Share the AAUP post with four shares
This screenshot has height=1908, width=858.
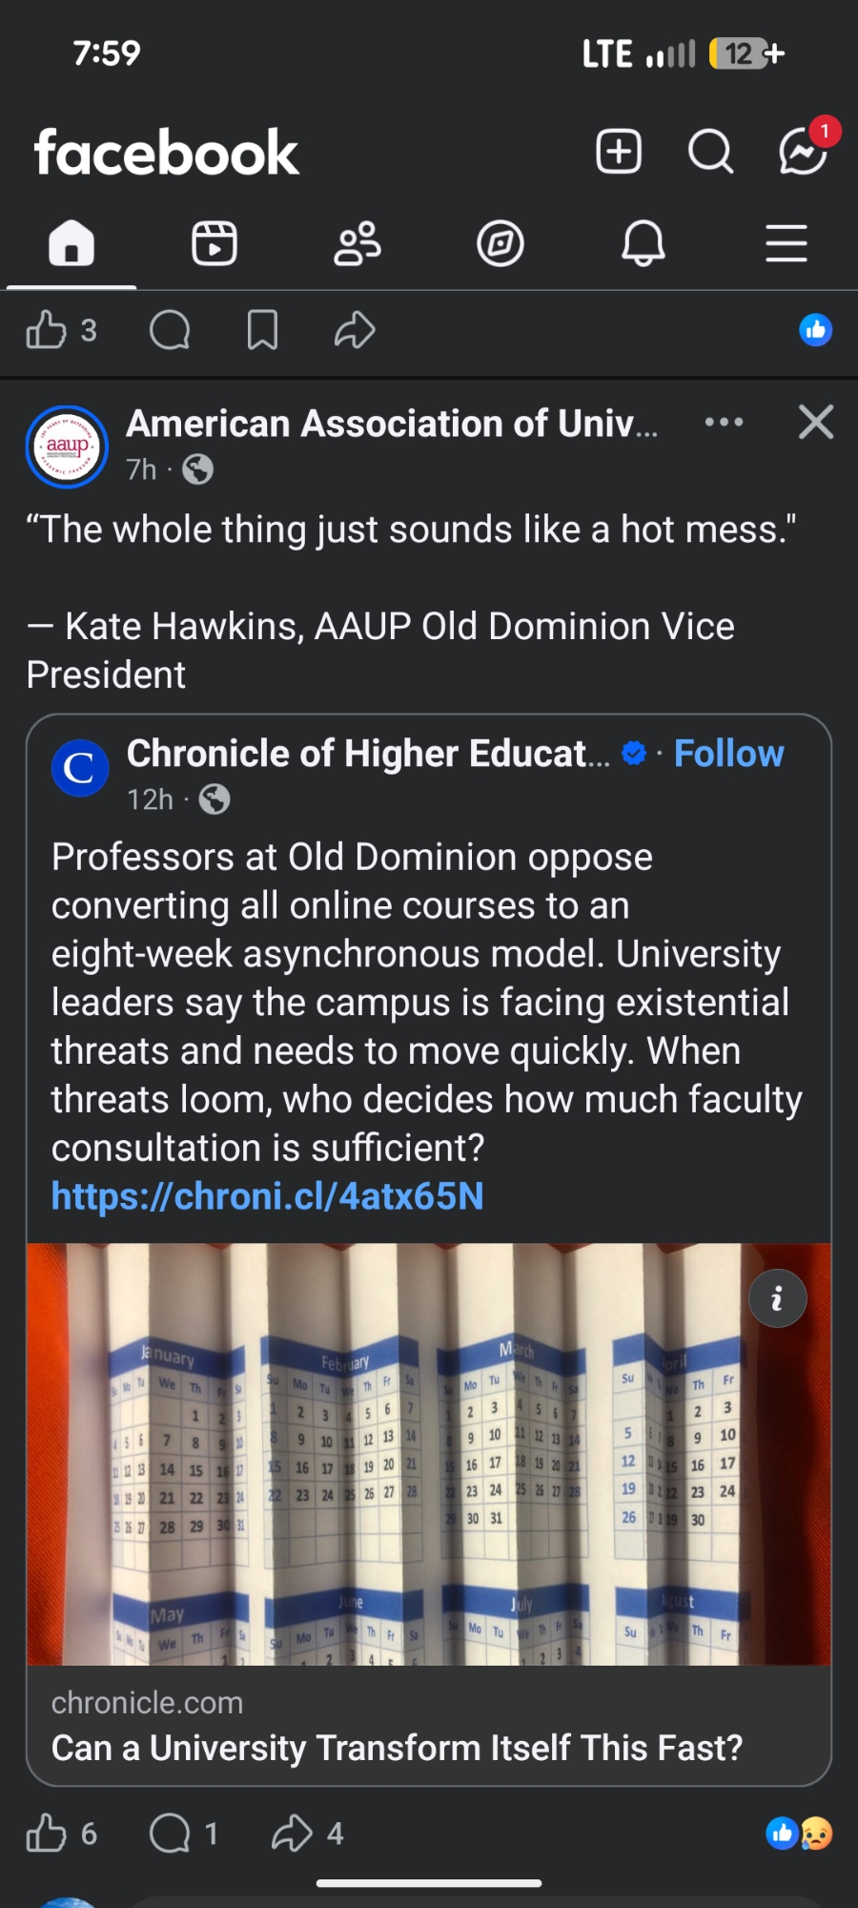(293, 1834)
